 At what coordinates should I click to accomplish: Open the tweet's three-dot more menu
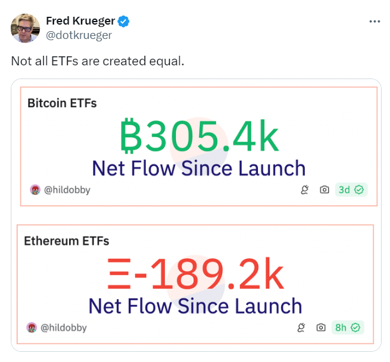coord(374,22)
